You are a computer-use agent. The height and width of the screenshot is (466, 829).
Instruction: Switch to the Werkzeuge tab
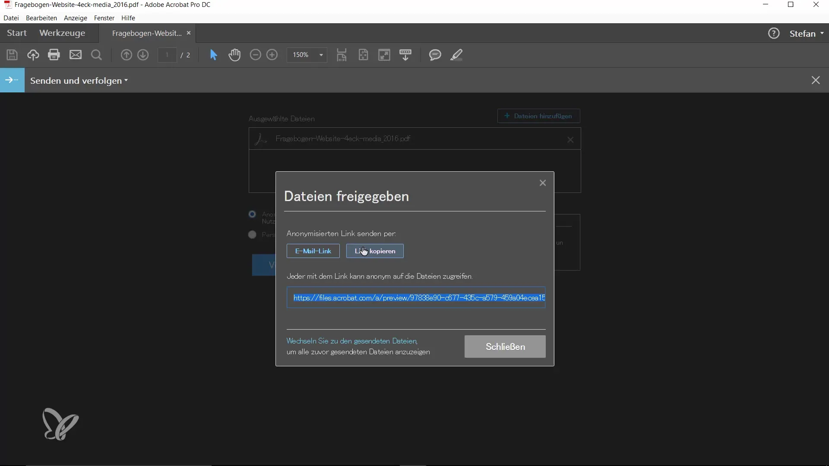(62, 33)
